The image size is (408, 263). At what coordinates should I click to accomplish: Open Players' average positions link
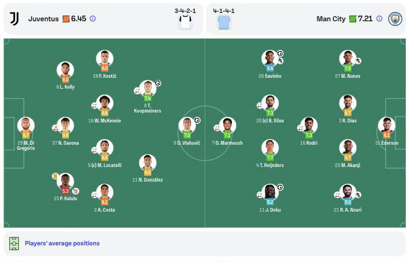[x=62, y=243]
